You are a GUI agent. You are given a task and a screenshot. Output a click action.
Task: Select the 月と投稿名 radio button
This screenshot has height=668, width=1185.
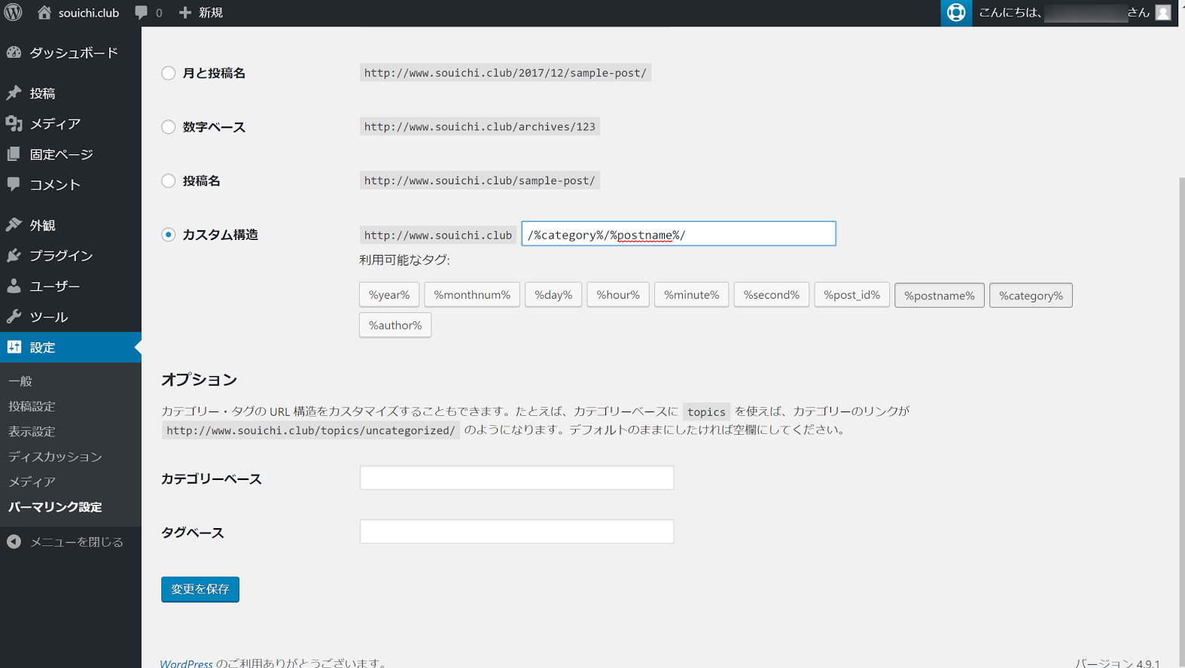(x=169, y=73)
